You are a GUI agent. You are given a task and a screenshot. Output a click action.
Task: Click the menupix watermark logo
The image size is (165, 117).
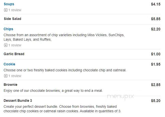[x=120, y=97]
